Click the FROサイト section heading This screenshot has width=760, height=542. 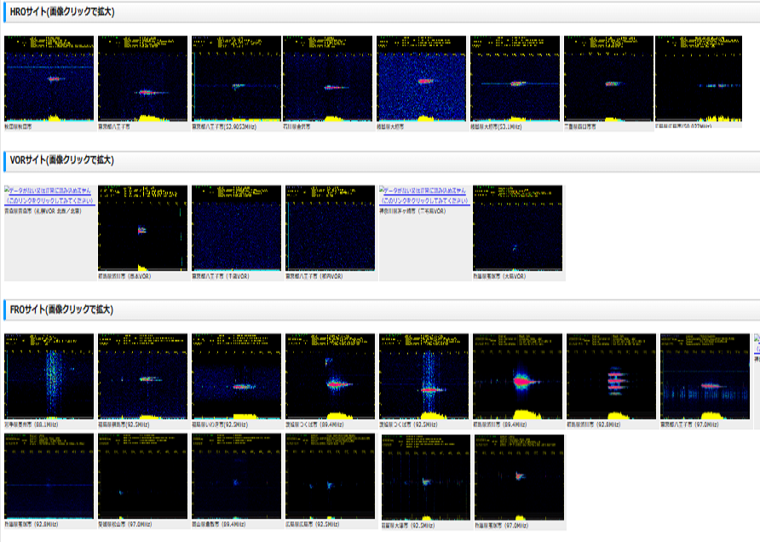[60, 308]
